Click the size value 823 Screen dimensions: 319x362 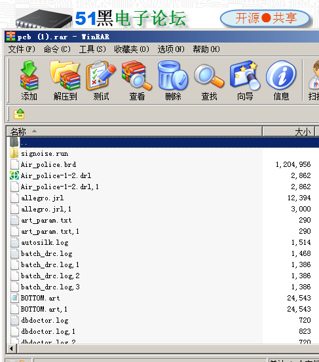[305, 331]
